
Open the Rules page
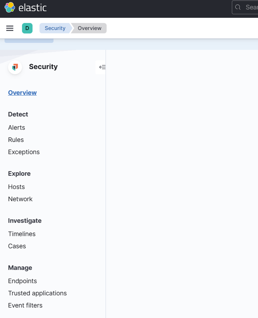(x=16, y=140)
